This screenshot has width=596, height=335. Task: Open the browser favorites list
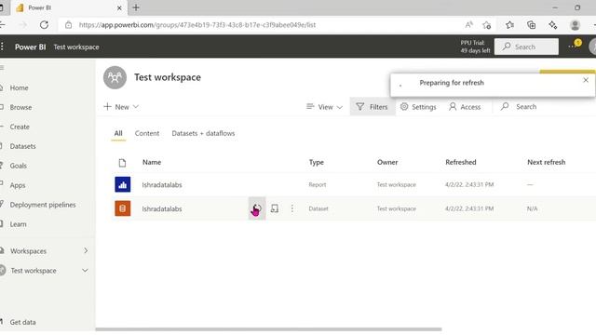[x=509, y=25]
